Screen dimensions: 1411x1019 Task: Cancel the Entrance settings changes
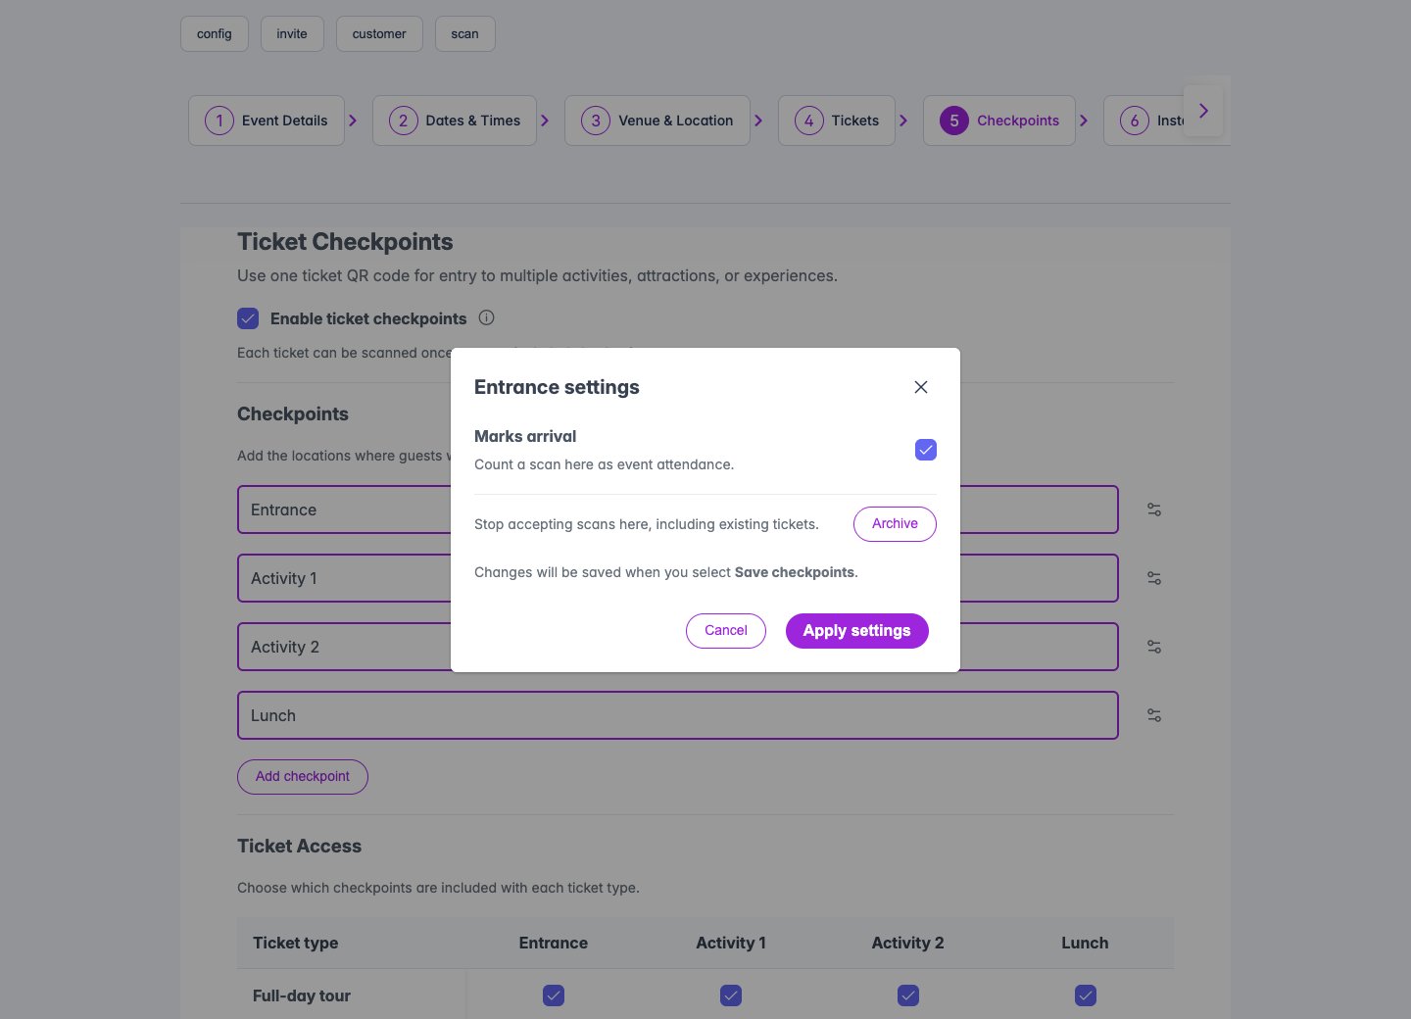click(726, 631)
